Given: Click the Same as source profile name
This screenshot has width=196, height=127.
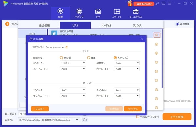Looking at the screenshot, I should pos(55,47).
